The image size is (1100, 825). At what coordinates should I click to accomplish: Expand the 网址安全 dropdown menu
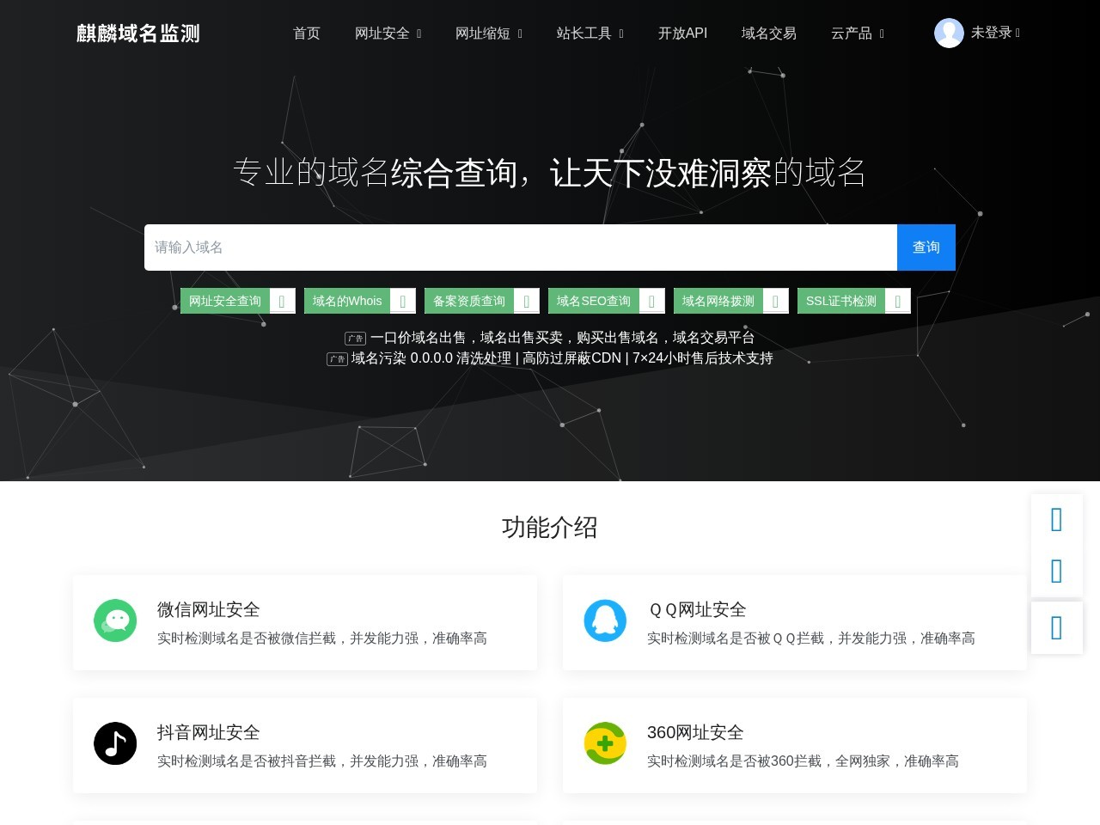[x=388, y=34]
